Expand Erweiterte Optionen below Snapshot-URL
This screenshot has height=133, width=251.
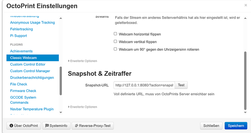(x=83, y=107)
